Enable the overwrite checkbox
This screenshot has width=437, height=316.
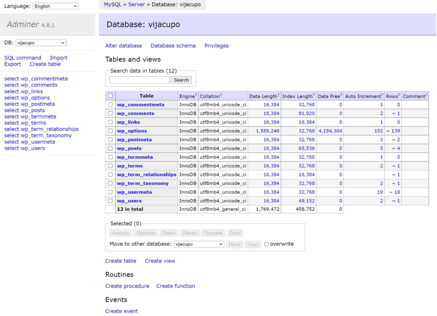pos(266,244)
